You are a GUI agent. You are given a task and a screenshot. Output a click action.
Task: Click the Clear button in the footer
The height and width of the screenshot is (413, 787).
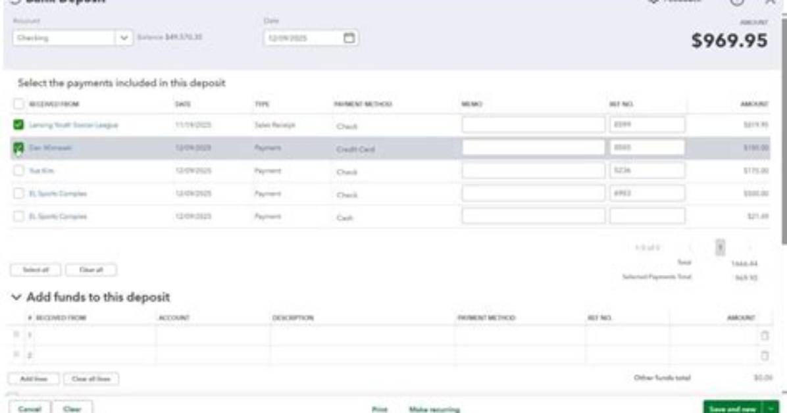72,408
